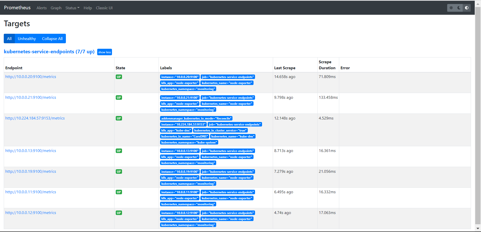The height and width of the screenshot is (232, 481).
Task: Open endpoint http://10.0.0.13:9100/metrics
Action: (x=31, y=151)
